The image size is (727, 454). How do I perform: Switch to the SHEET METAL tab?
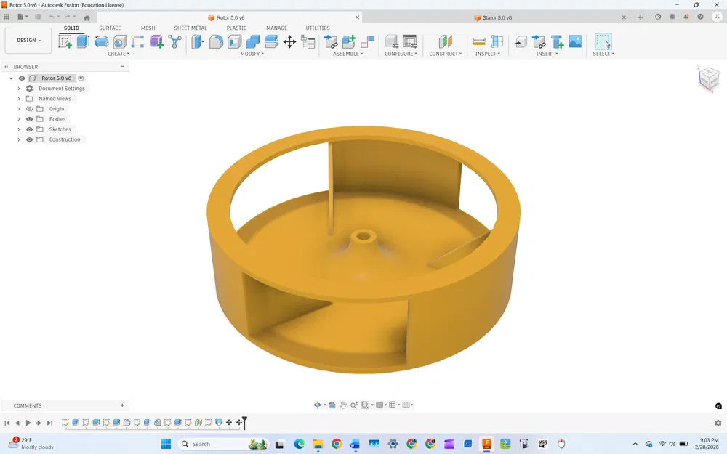tap(190, 28)
